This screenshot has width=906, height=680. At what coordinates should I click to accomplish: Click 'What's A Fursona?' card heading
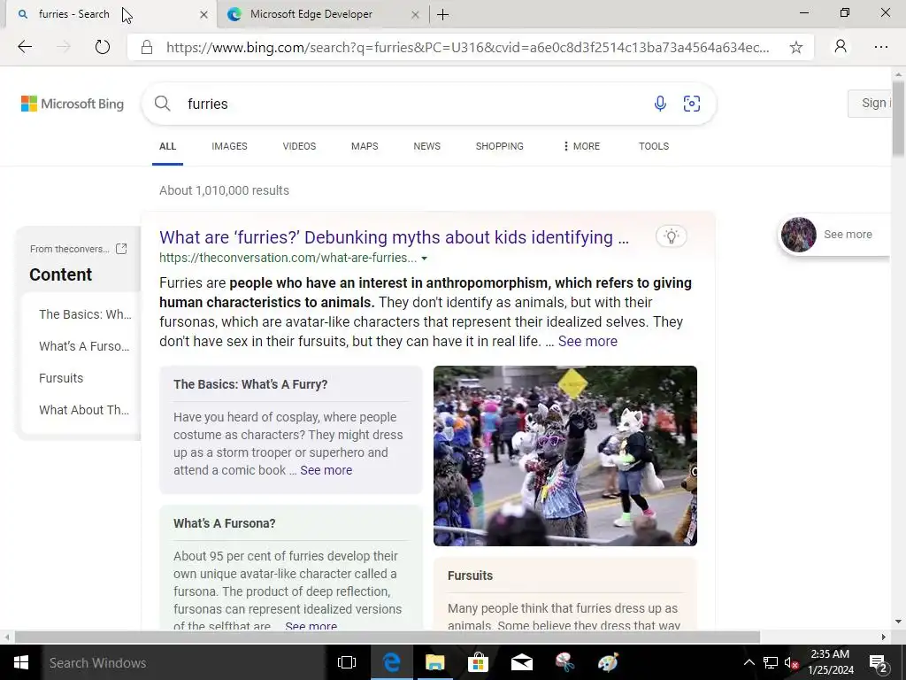click(x=224, y=523)
